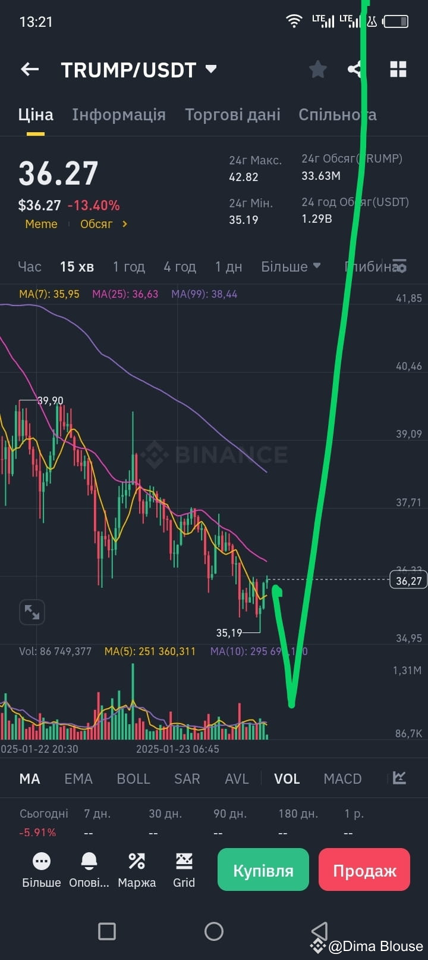
Task: Open the four-square grid layout icon
Action: (x=398, y=70)
